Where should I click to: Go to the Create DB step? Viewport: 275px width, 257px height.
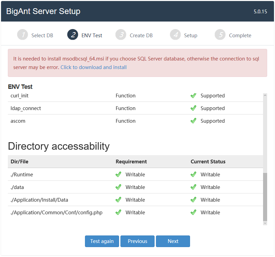click(x=141, y=36)
